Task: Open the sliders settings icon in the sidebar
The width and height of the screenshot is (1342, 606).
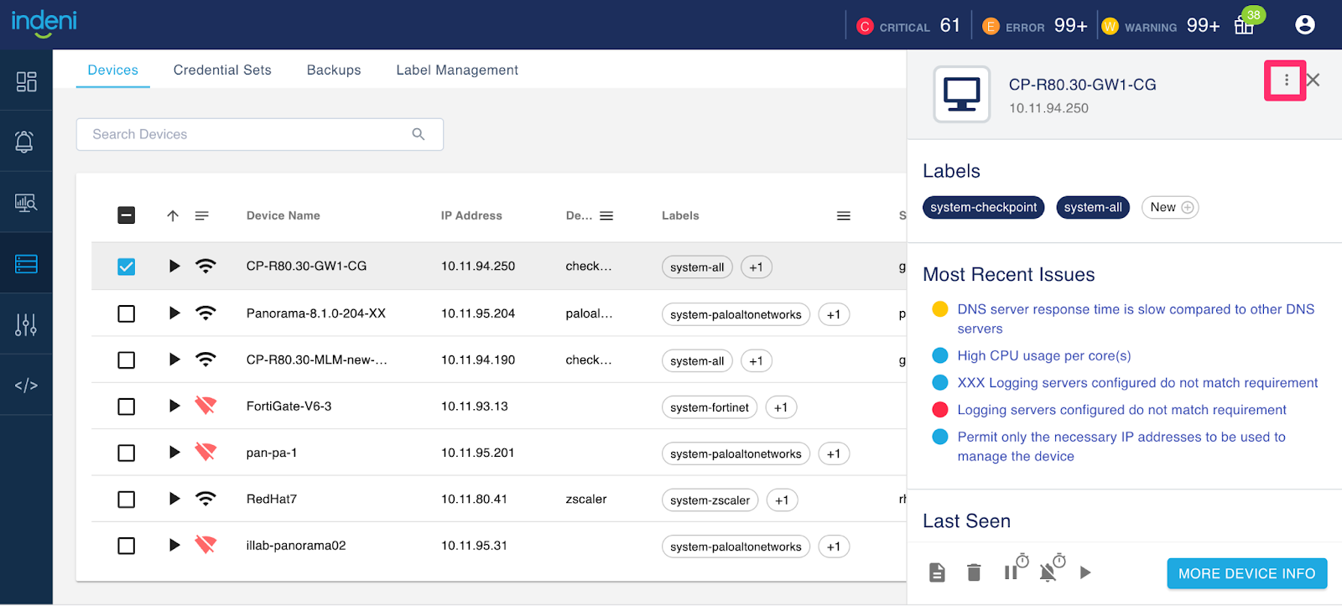Action: click(x=26, y=324)
